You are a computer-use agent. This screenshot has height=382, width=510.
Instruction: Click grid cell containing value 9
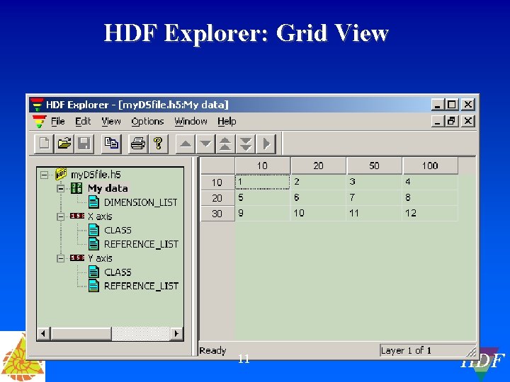pyautogui.click(x=262, y=214)
